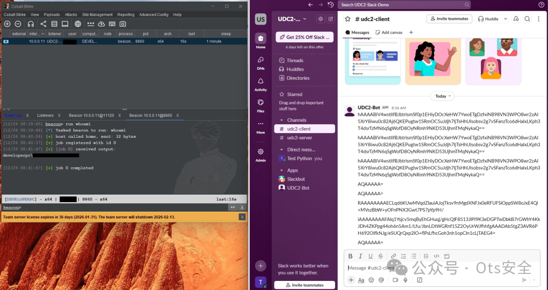This screenshot has height=290, width=549.
Task: Click the minus disconnect icon in Cobalt Strike toolbar
Action: click(x=18, y=24)
